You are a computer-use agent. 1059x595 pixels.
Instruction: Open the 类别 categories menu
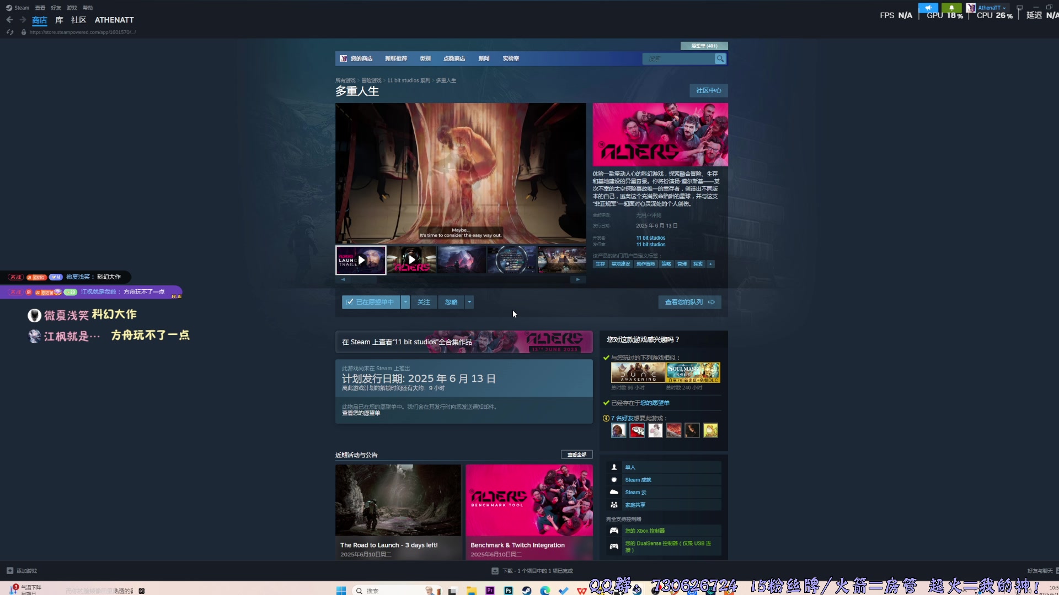click(x=425, y=58)
